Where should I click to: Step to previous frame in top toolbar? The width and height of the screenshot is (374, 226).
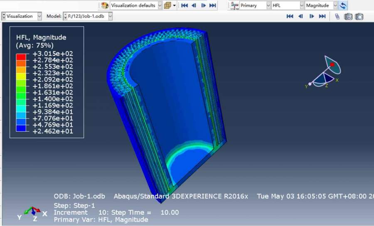(x=194, y=5)
